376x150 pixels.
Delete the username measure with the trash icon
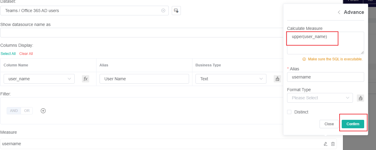tap(333, 144)
